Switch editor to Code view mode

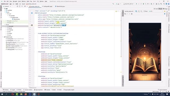click(x=156, y=9)
